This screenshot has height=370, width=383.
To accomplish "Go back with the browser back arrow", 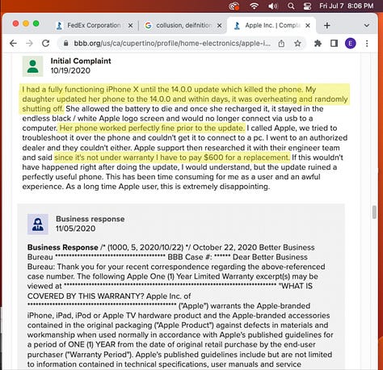I will point(13,44).
